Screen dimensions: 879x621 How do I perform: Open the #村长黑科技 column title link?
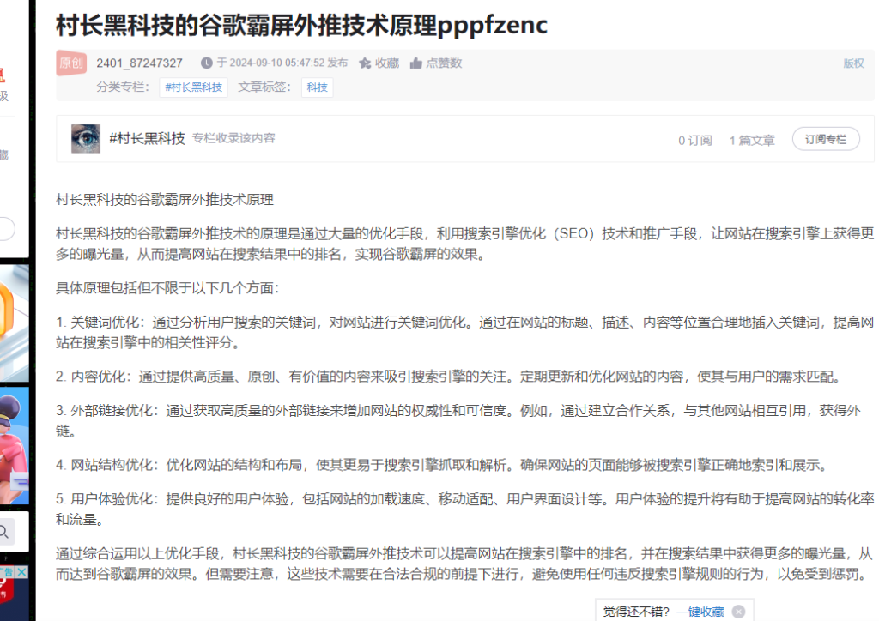pos(147,139)
